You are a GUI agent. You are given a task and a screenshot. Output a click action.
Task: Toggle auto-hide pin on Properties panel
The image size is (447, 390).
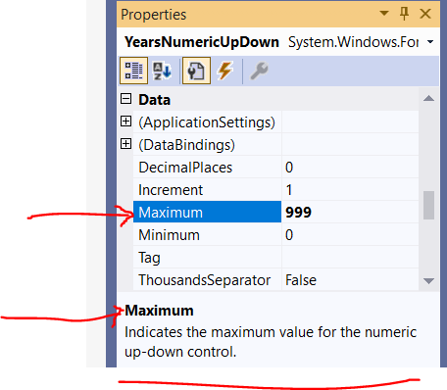tap(404, 14)
